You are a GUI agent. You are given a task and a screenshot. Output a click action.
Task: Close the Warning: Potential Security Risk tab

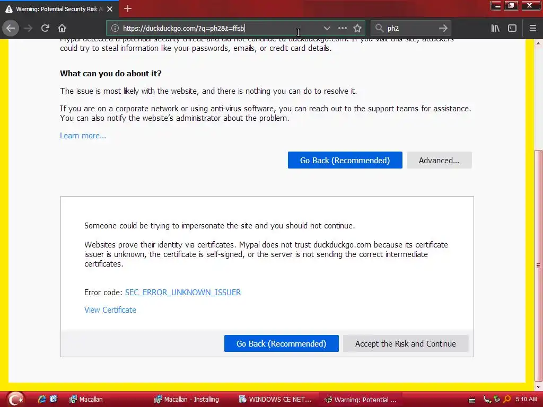click(110, 9)
